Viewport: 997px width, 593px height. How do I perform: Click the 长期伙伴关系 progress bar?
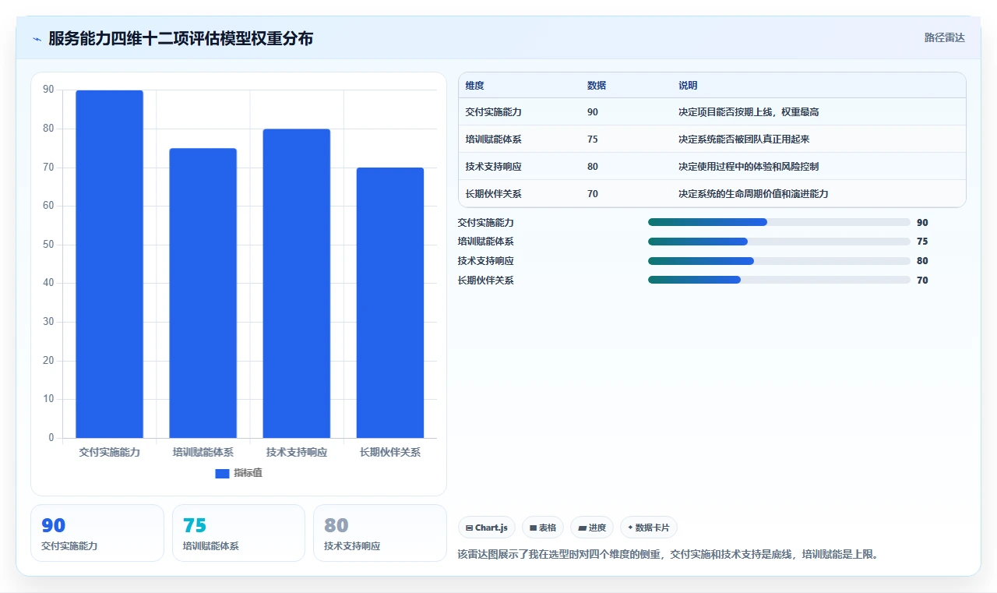(779, 280)
